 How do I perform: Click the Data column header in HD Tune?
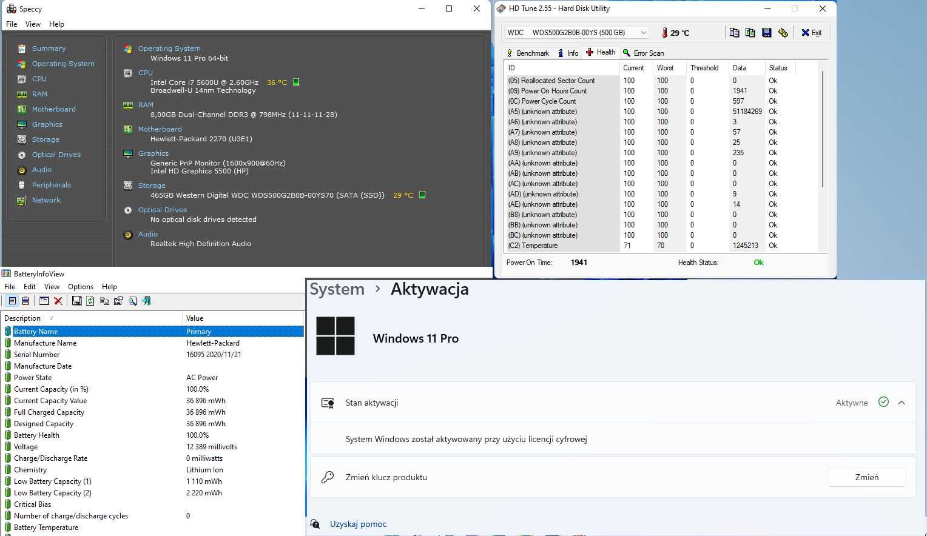tap(747, 68)
